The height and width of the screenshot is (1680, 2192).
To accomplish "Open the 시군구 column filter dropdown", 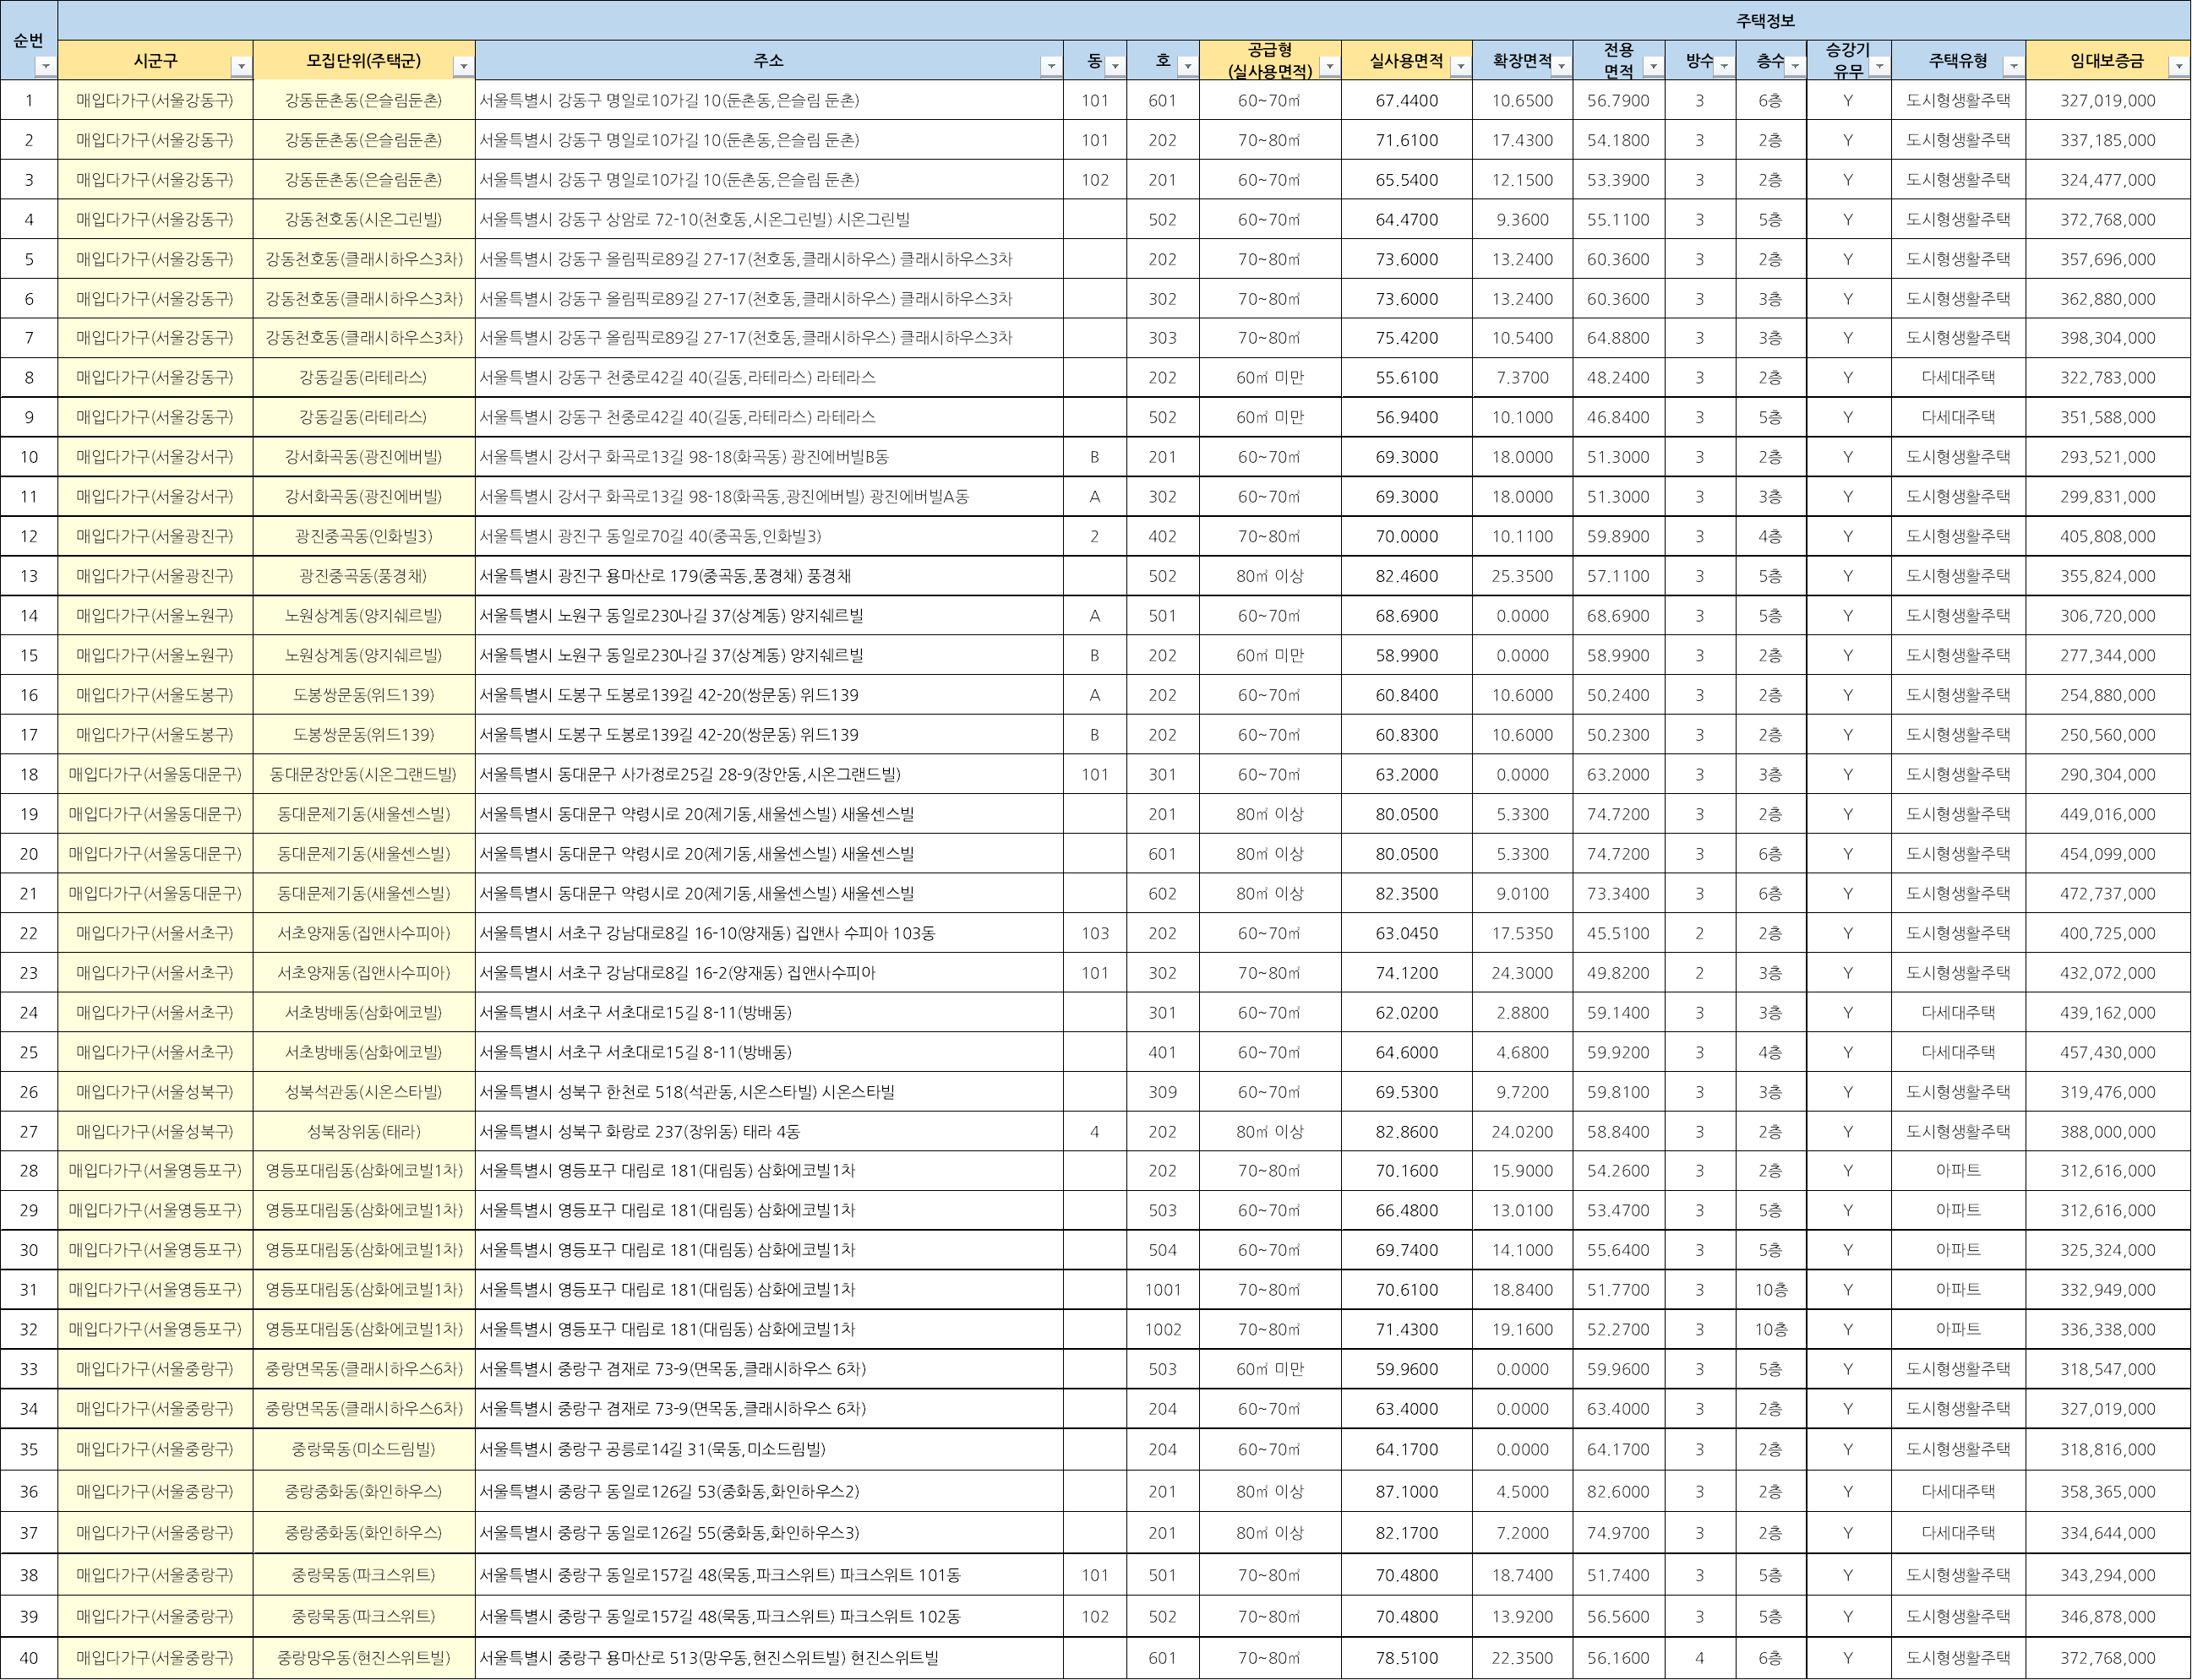I will point(240,67).
